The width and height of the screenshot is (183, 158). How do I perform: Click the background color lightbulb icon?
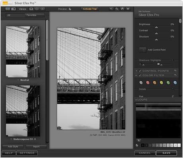point(128,9)
